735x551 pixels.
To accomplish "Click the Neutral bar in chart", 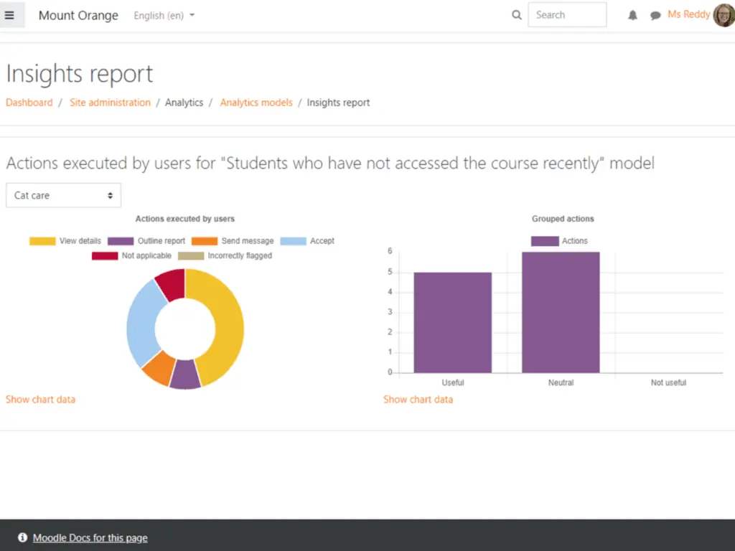I will tap(561, 313).
